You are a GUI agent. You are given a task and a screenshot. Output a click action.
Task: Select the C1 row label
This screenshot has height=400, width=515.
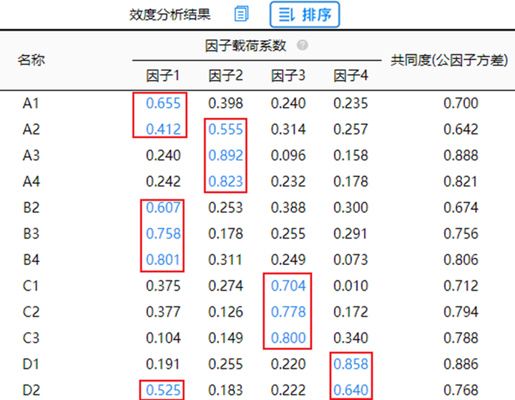(31, 286)
